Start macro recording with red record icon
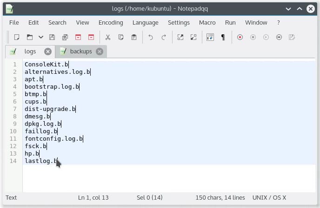Screen dimensions: 320x208 [240, 37]
